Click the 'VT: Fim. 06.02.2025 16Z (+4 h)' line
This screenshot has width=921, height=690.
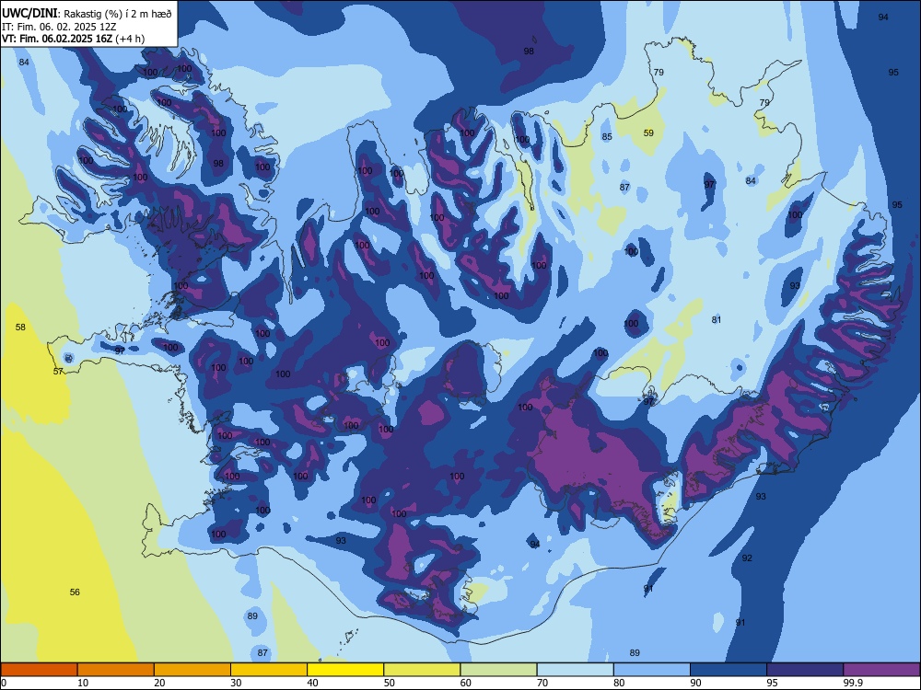point(74,39)
